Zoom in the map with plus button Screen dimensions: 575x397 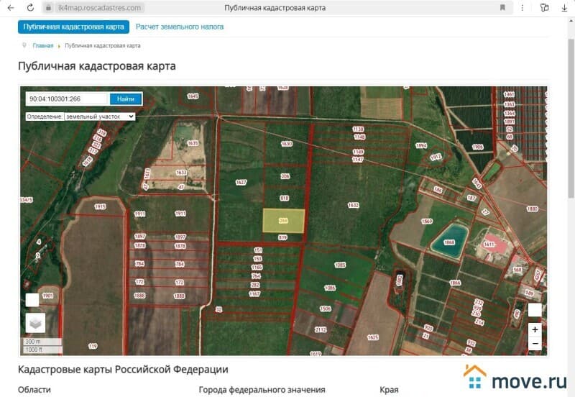point(534,329)
